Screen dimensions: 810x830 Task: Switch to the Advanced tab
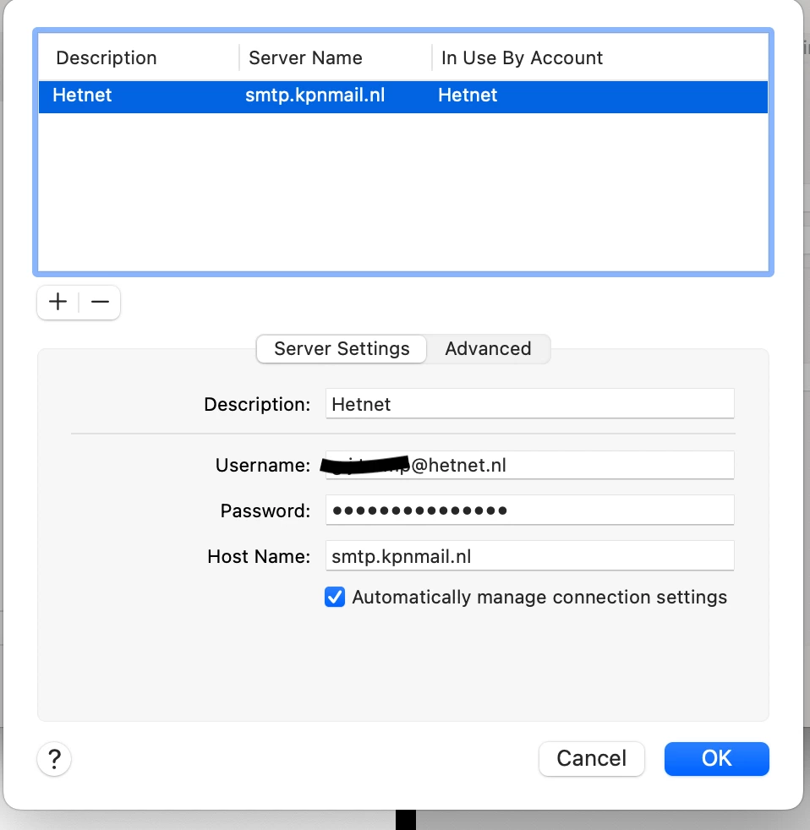tap(488, 349)
